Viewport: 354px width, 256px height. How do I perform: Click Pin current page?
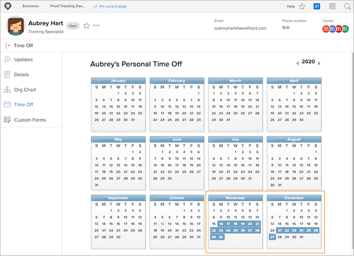(110, 6)
